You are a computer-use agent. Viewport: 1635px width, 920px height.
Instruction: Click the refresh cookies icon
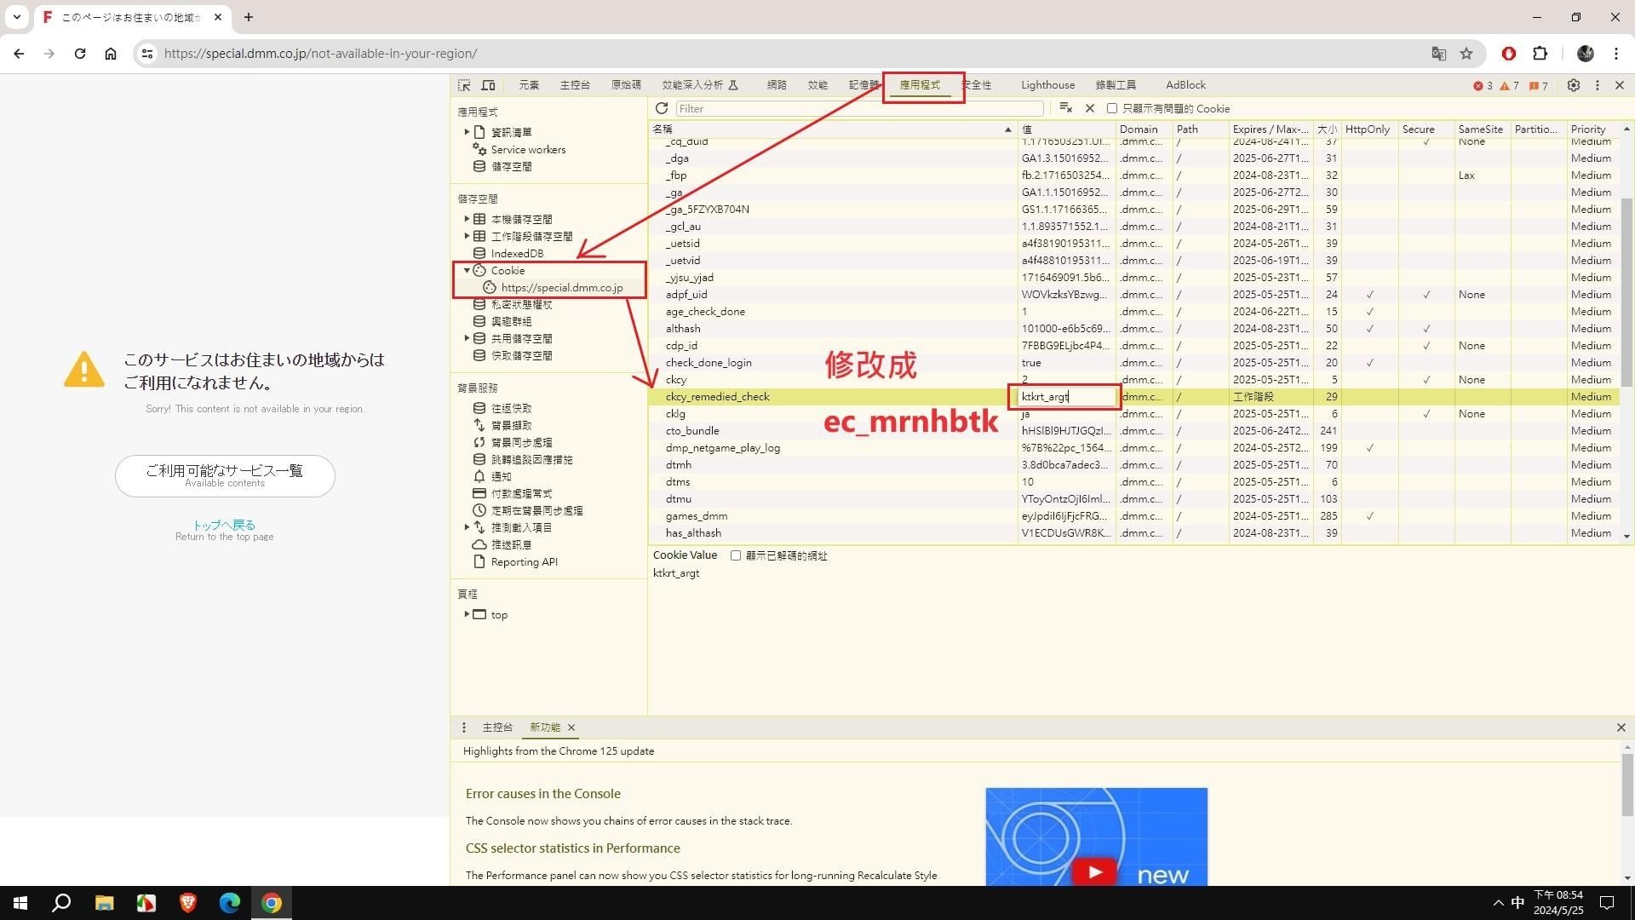click(x=662, y=108)
